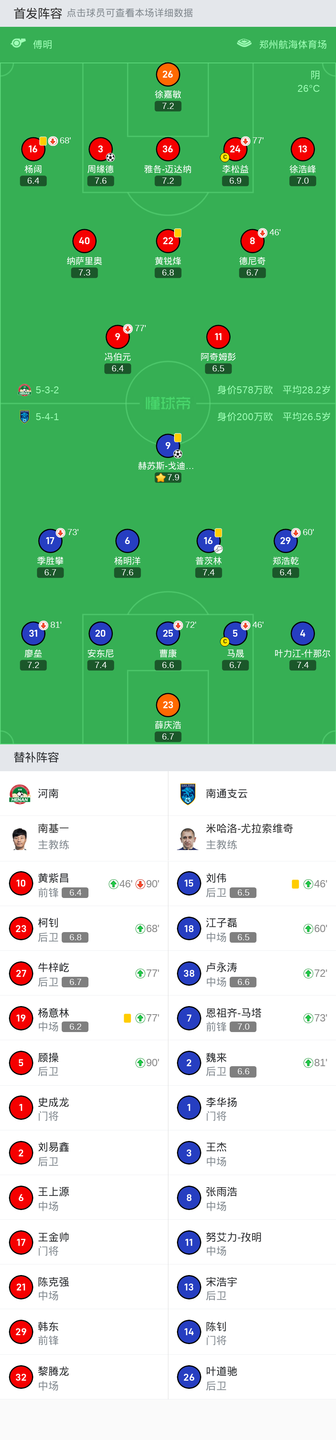The width and height of the screenshot is (336, 1440).
Task: Tap goalkeeper 徐嘉敏 number 26 icon
Action: point(168,74)
